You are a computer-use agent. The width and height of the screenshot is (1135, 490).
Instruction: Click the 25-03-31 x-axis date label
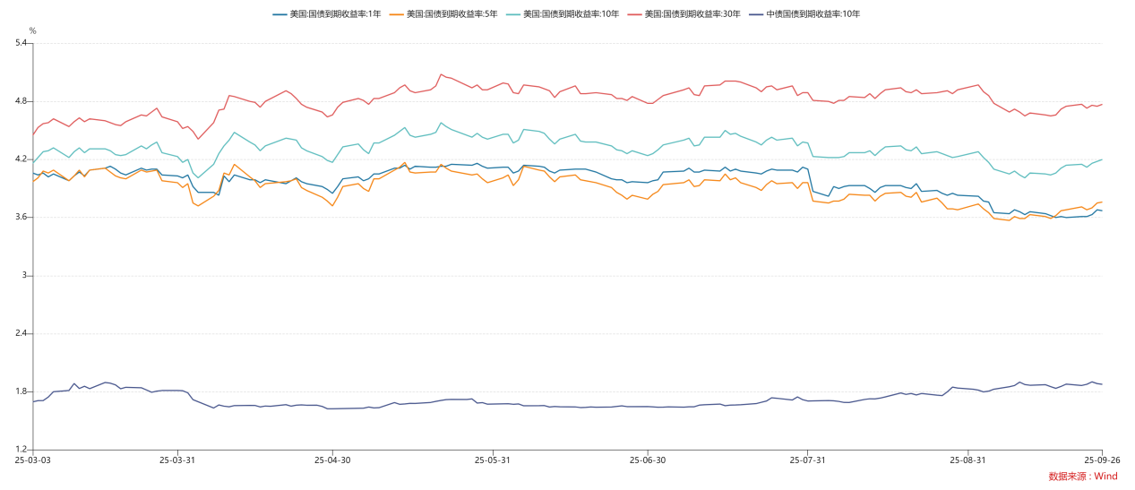point(177,460)
